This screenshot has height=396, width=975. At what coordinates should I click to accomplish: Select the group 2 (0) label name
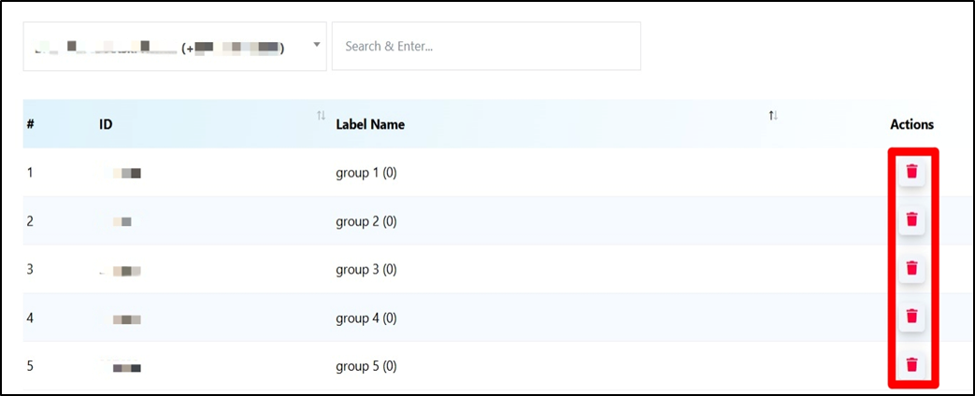pos(366,221)
